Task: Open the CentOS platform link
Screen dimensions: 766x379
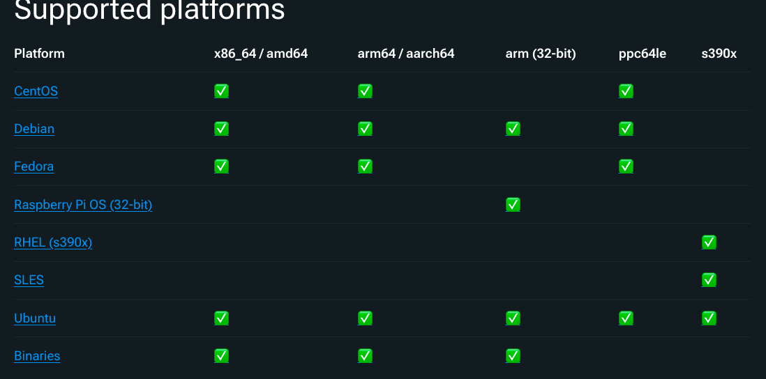Action: [x=36, y=91]
